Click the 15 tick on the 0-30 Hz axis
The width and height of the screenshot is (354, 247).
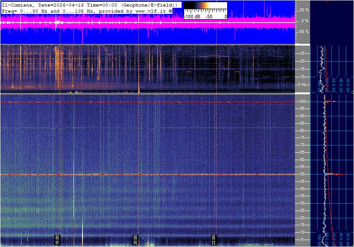(302, 69)
